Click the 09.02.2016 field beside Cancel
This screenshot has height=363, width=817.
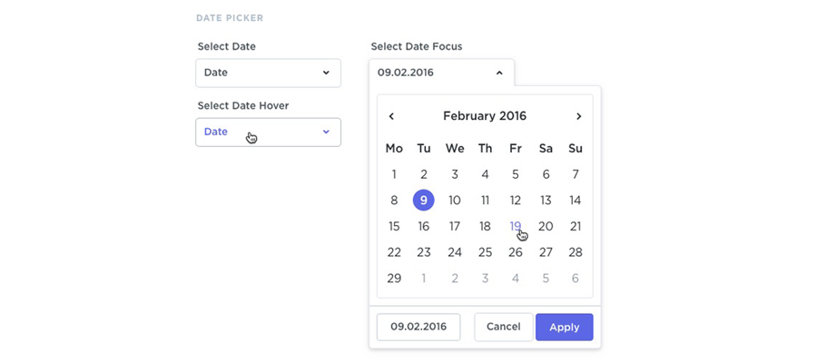point(418,327)
